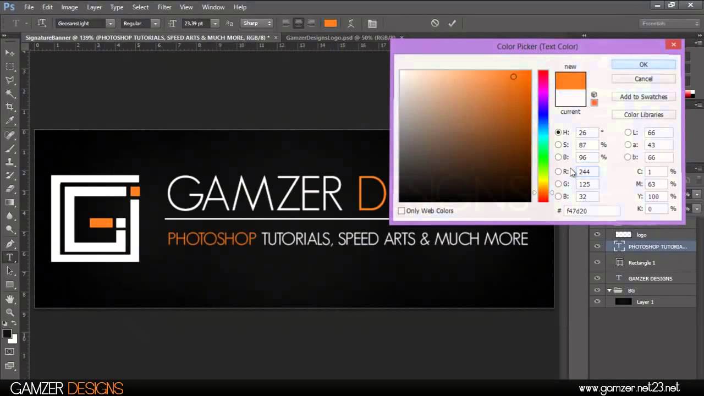Open the Layer menu
Viewport: 704px width, 396px height.
[94, 7]
